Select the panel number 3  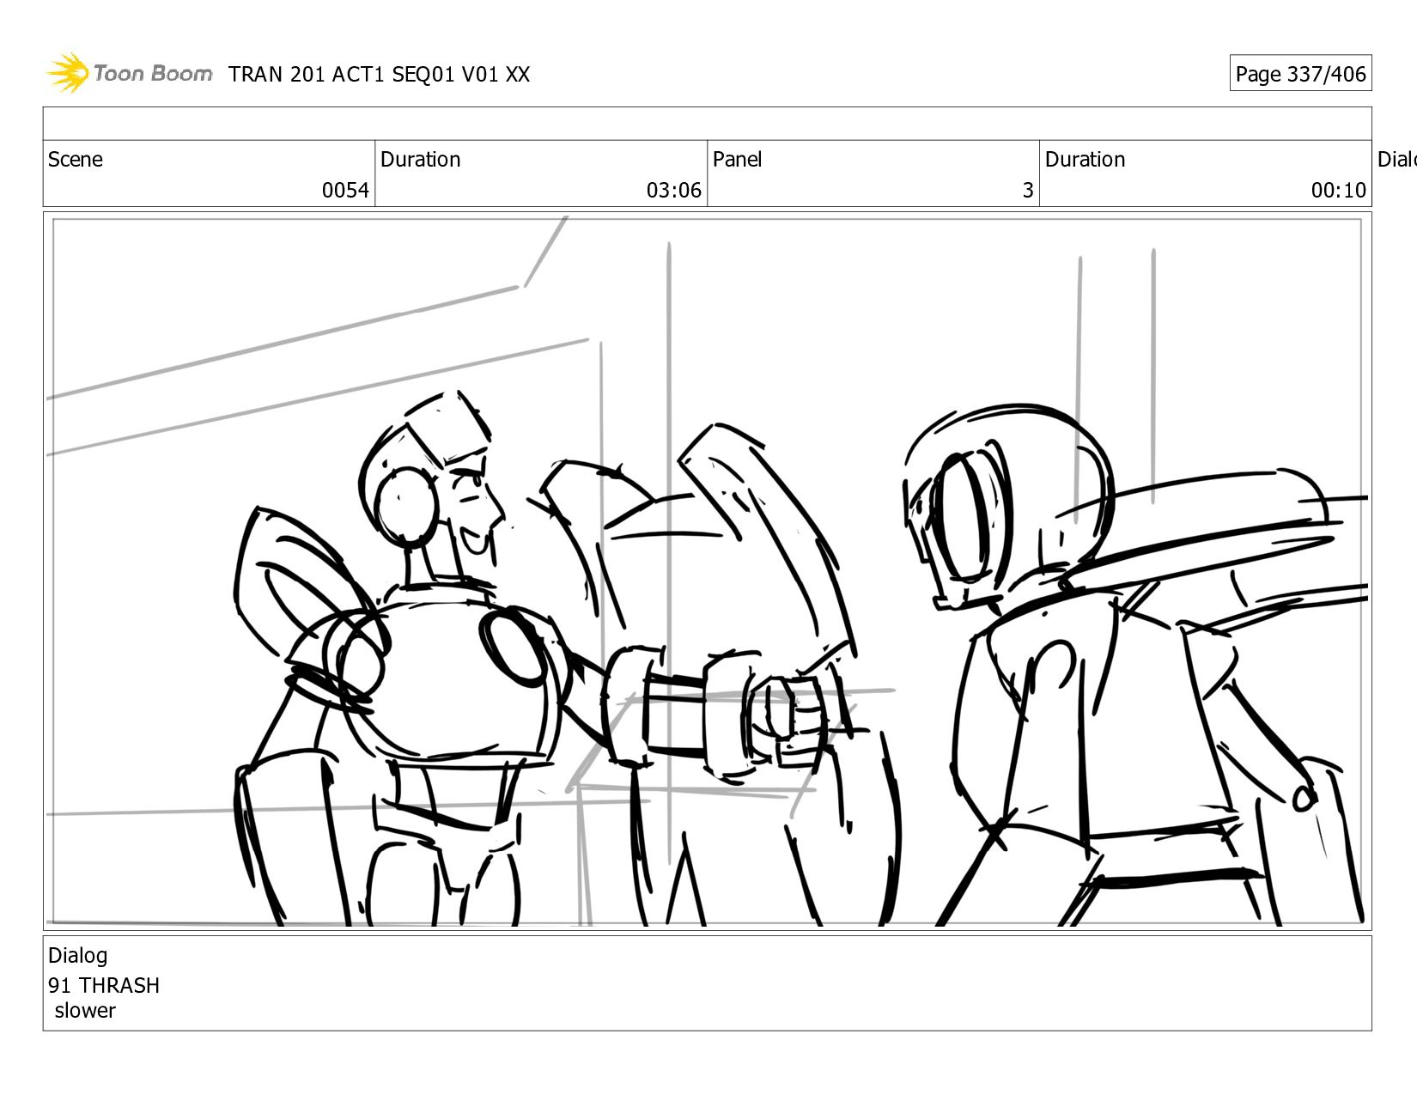(1028, 190)
